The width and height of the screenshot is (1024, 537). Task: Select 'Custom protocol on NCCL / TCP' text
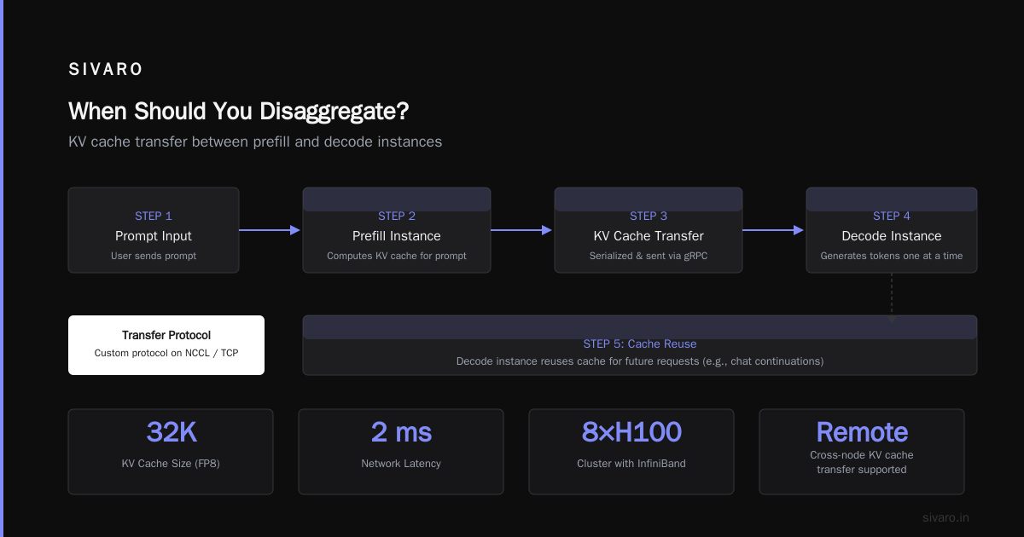[x=166, y=353]
